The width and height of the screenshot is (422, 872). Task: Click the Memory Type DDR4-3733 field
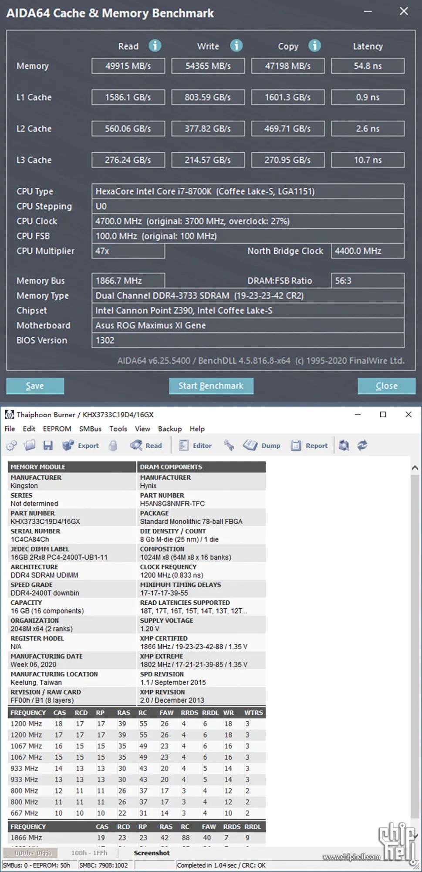coord(248,296)
